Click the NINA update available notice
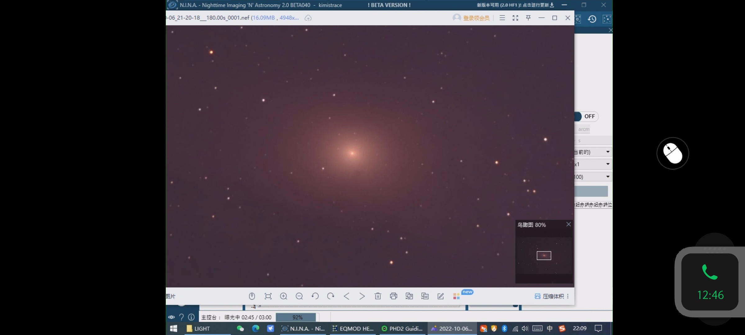The width and height of the screenshot is (745, 335). coord(515,5)
